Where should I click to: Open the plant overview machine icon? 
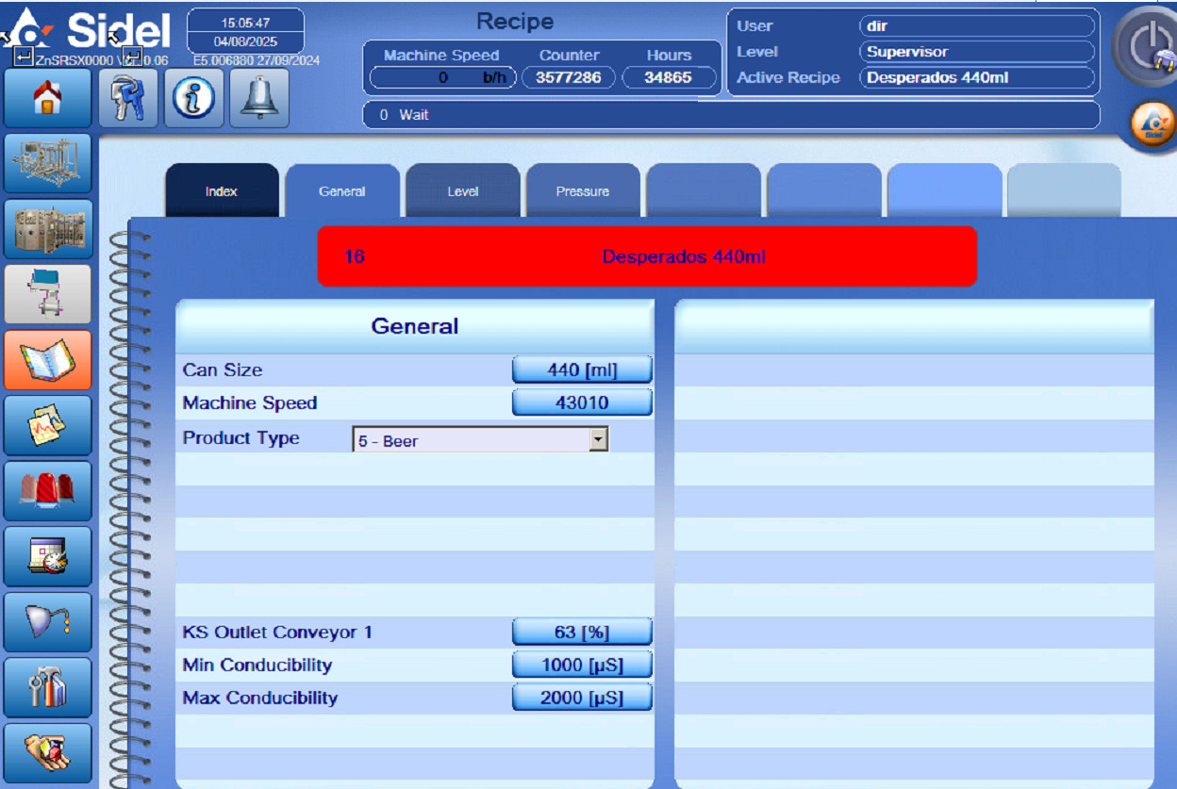coord(48,163)
